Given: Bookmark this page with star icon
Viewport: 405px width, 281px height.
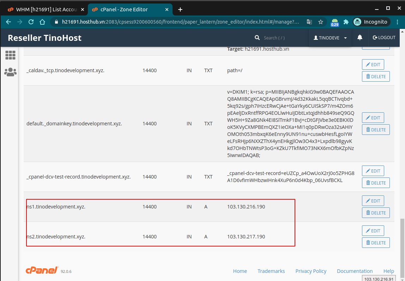Looking at the screenshot, I should [321, 22].
